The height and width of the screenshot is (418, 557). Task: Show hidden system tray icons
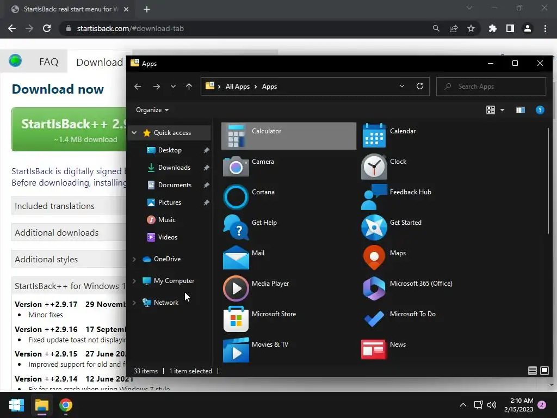coord(463,405)
